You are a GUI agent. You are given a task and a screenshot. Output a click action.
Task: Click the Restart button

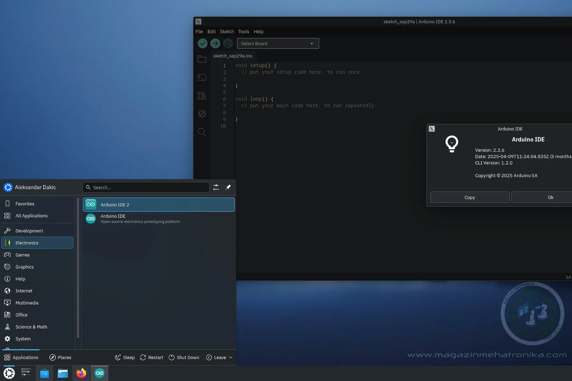point(152,358)
